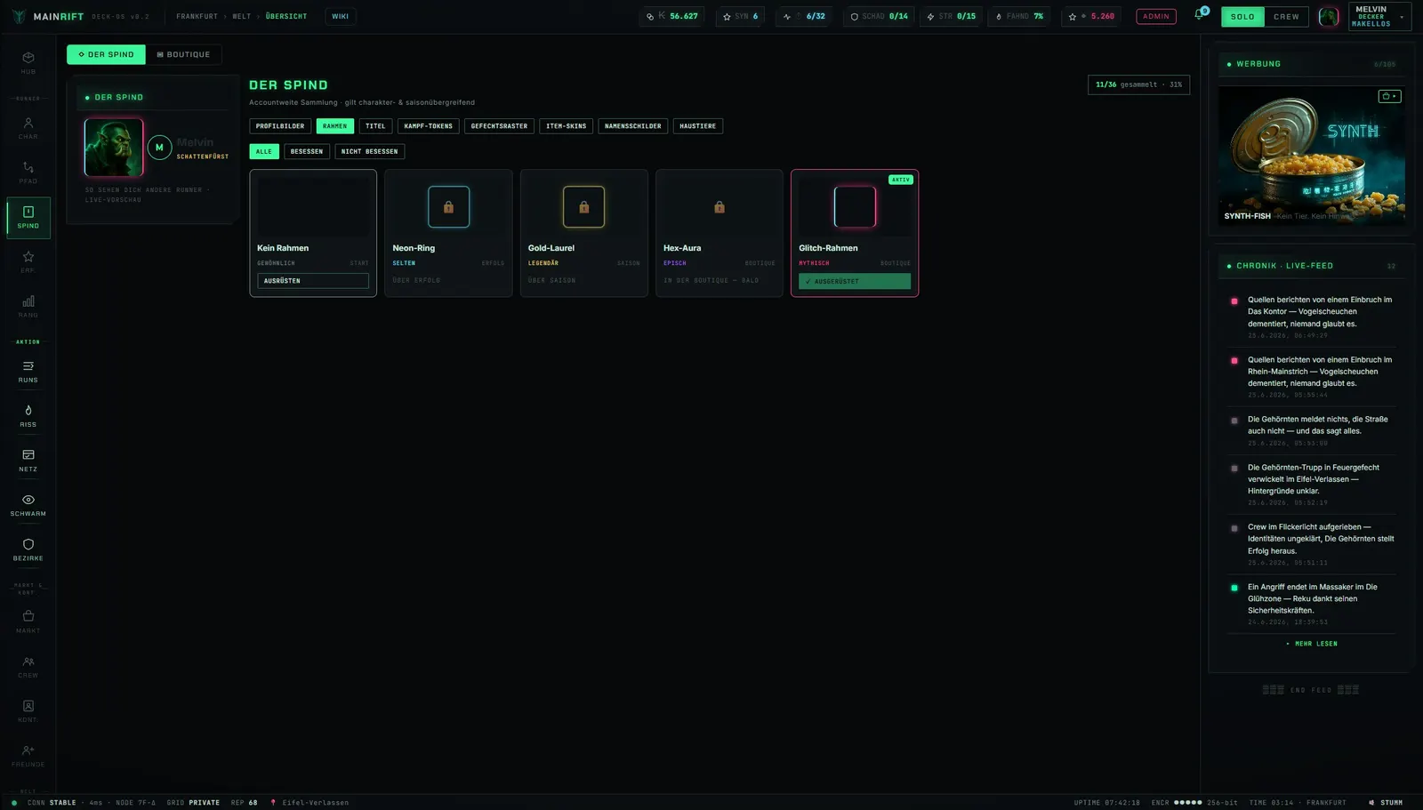
Task: Open the Markt bag icon
Action: tap(28, 622)
